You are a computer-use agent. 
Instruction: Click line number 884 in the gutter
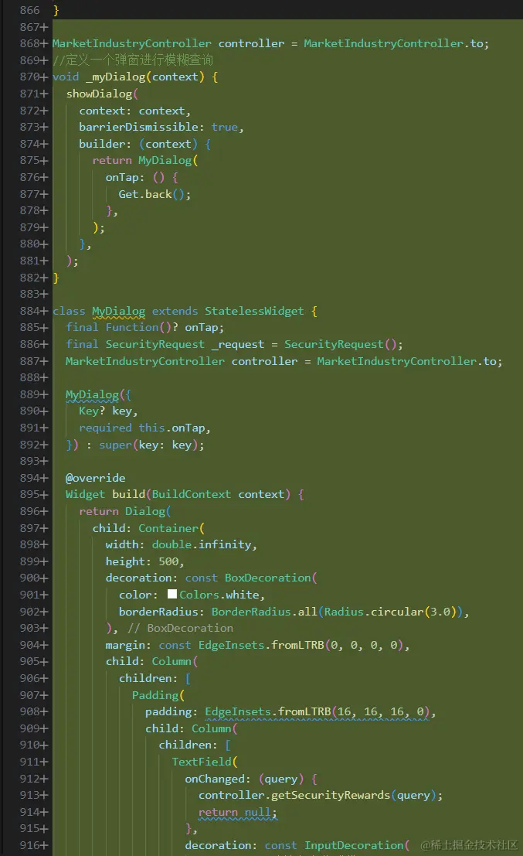click(x=30, y=311)
